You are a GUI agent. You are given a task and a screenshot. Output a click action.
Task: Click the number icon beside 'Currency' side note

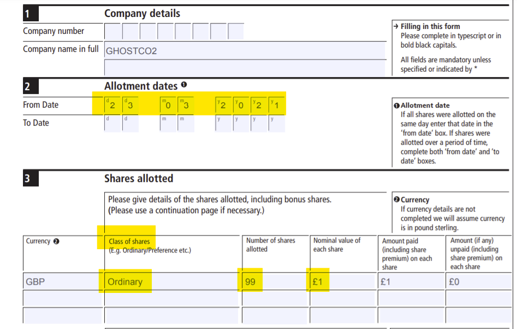[396, 199]
